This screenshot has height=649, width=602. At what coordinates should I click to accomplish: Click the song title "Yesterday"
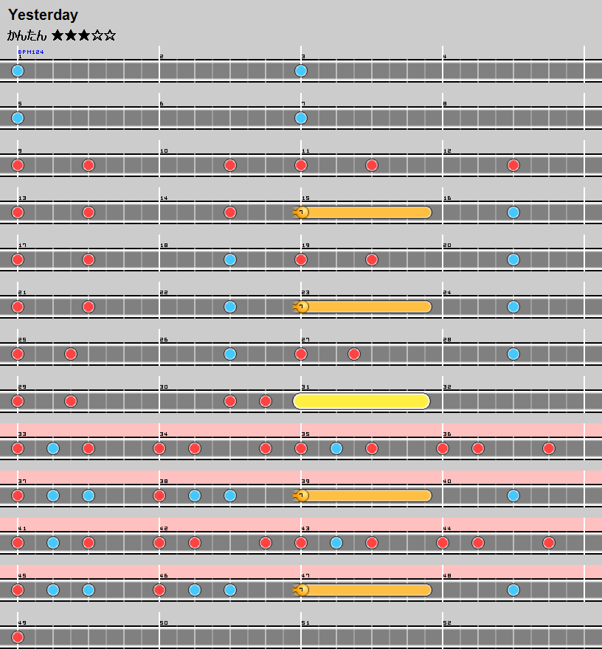(43, 15)
